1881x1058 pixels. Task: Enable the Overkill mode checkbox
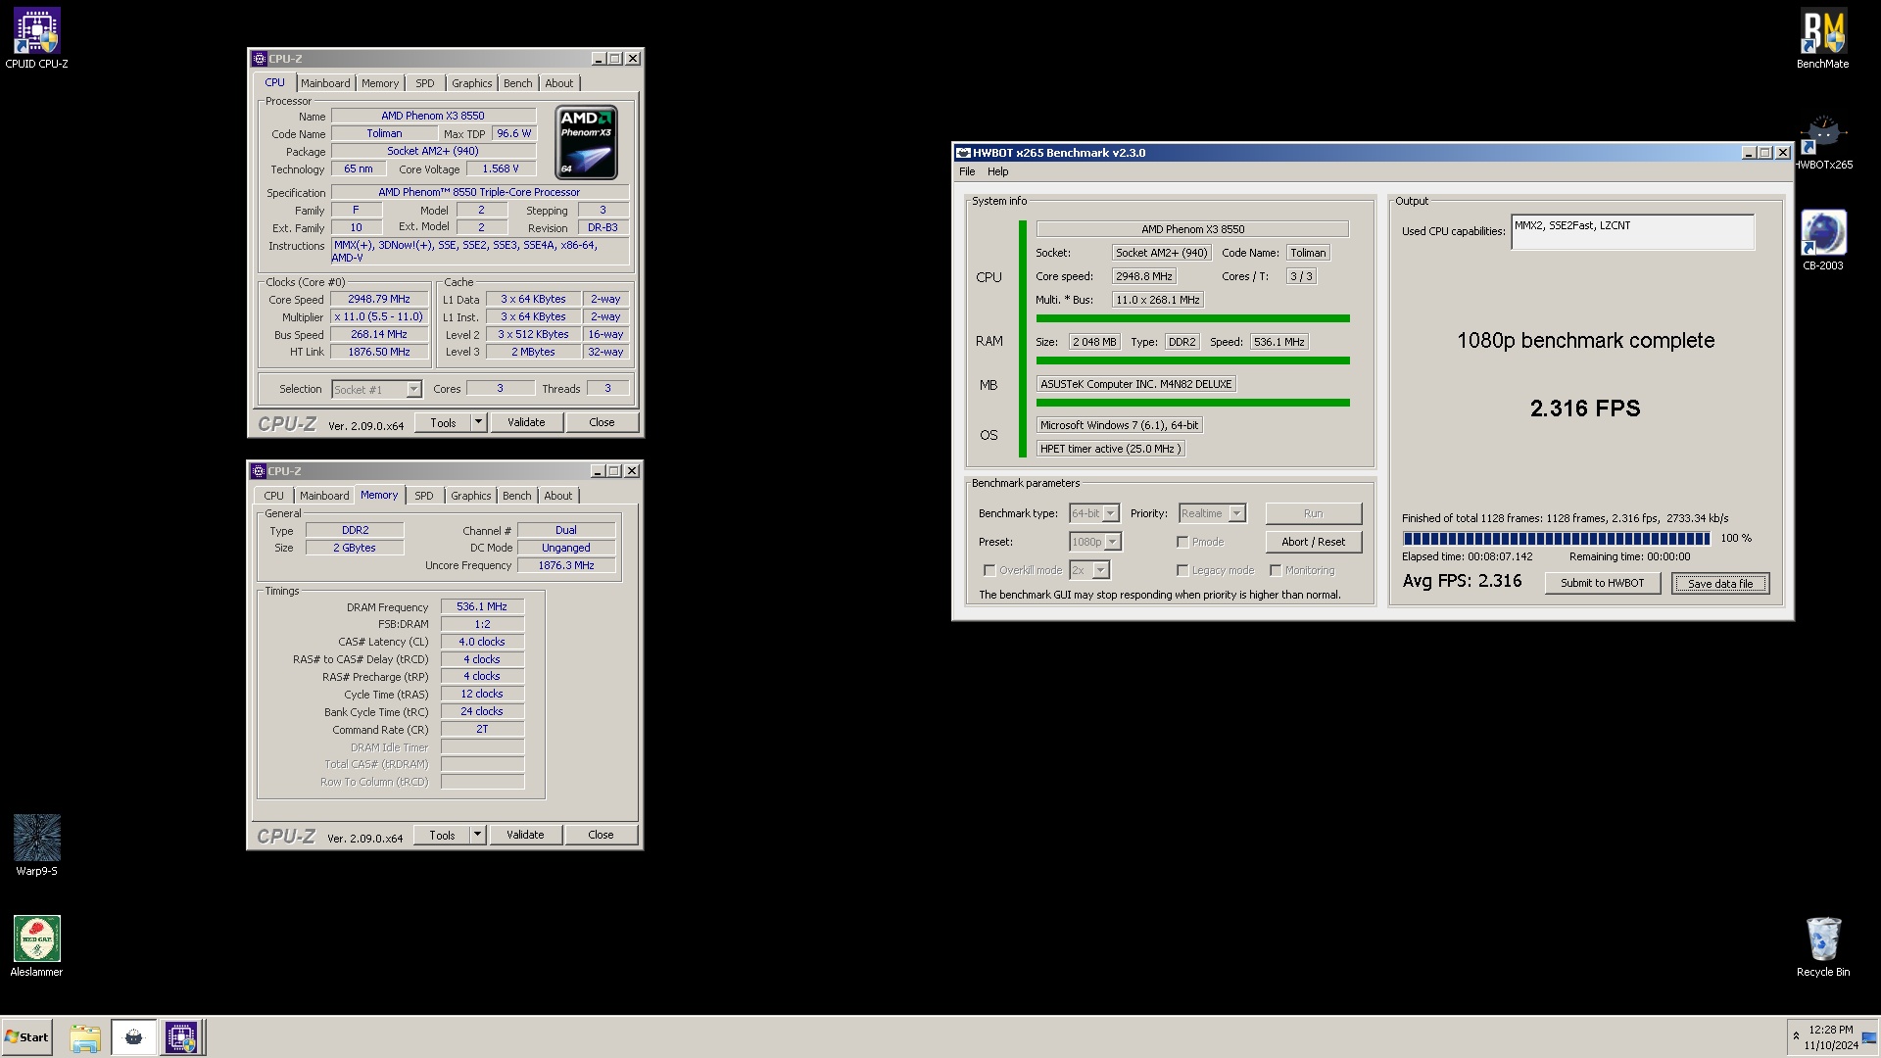pos(989,570)
